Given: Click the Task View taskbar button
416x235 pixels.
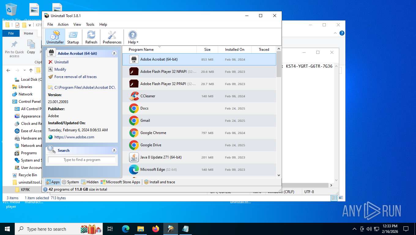Looking at the screenshot, I should (110, 229).
